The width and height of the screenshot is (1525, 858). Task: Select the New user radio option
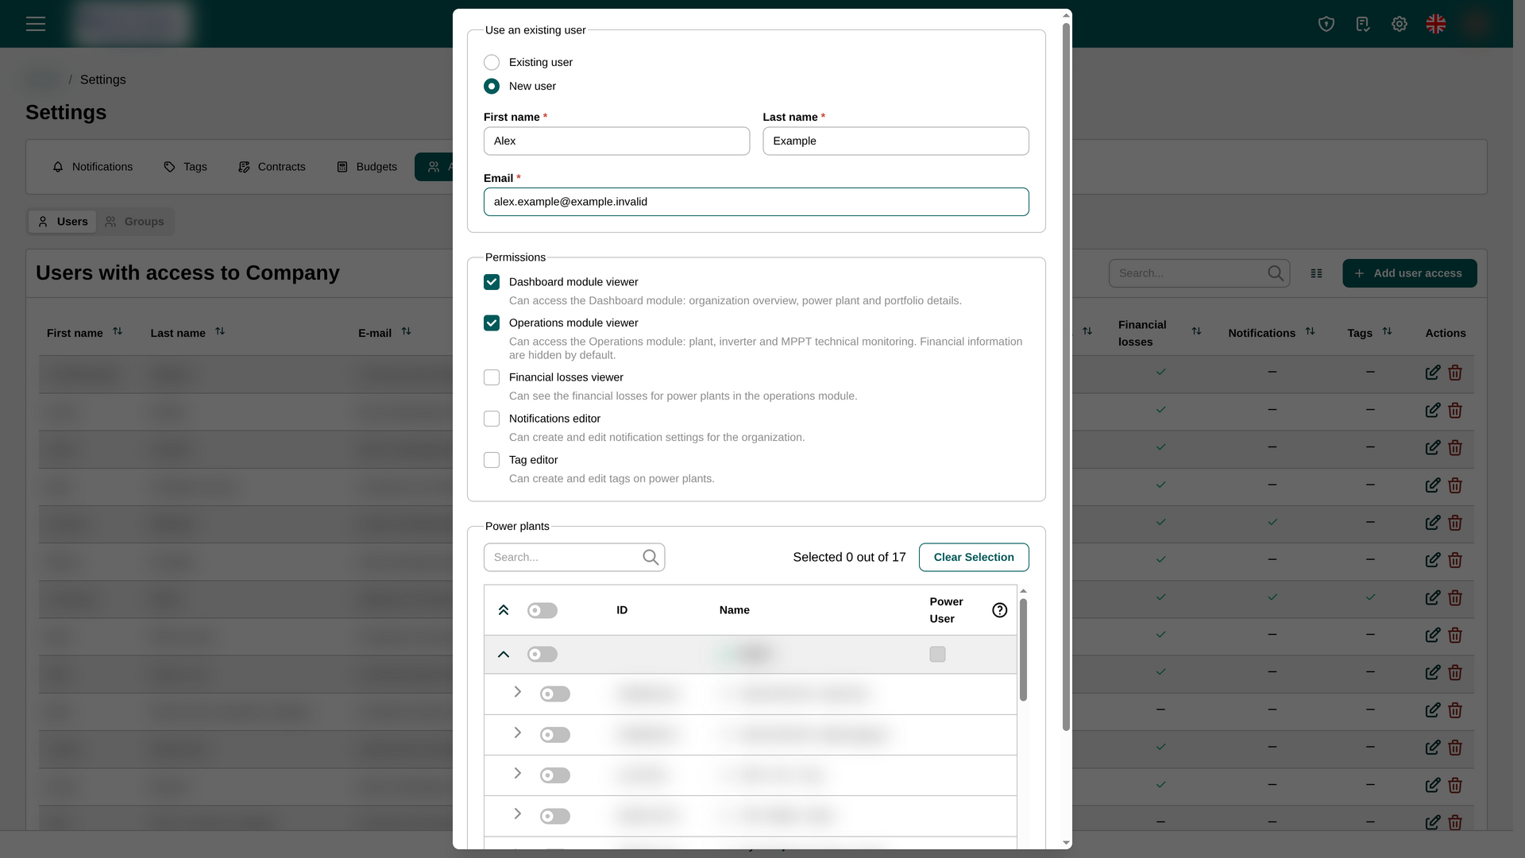point(492,87)
